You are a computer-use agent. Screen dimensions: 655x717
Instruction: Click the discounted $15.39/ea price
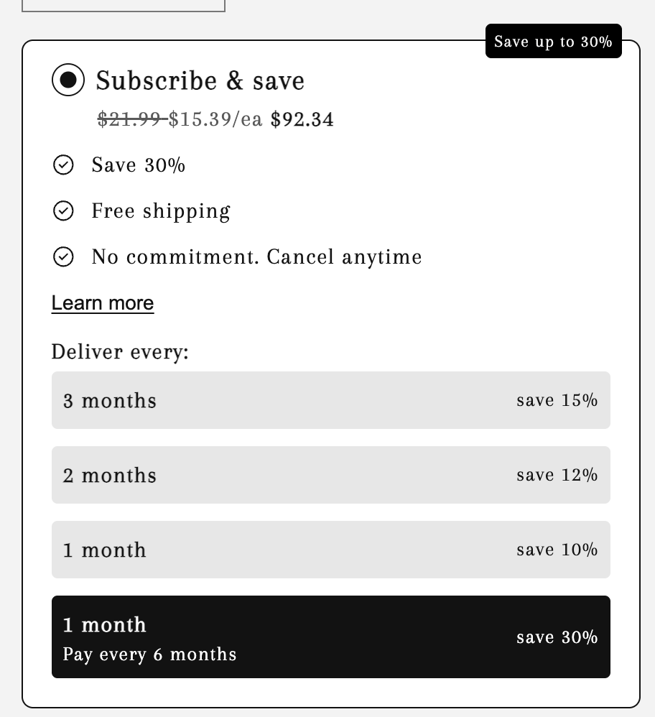(215, 119)
